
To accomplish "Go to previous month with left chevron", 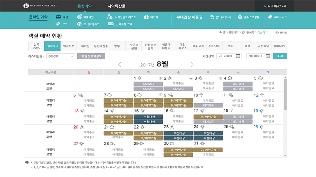I will 120,65.
